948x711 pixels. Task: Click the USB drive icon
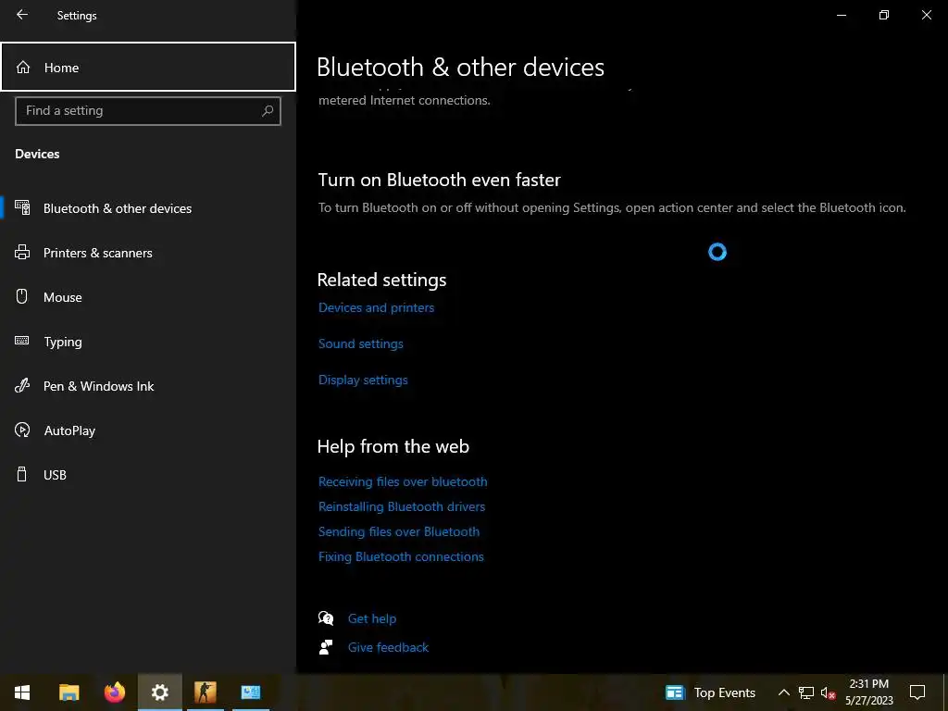(x=22, y=474)
